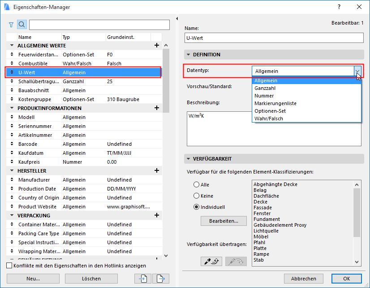Collapse the HERSTELLER group
This screenshot has width=370, height=288.
point(12,171)
